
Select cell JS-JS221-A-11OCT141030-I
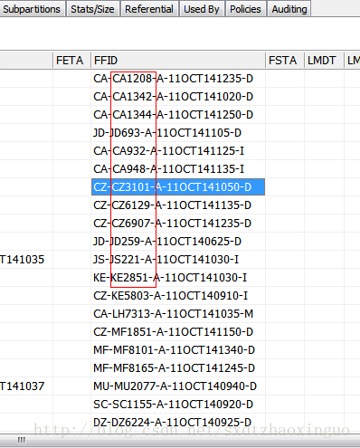(178, 260)
